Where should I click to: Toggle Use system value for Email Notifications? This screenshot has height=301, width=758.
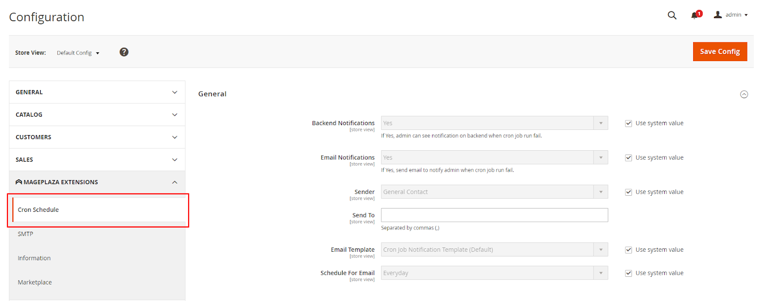(x=629, y=158)
